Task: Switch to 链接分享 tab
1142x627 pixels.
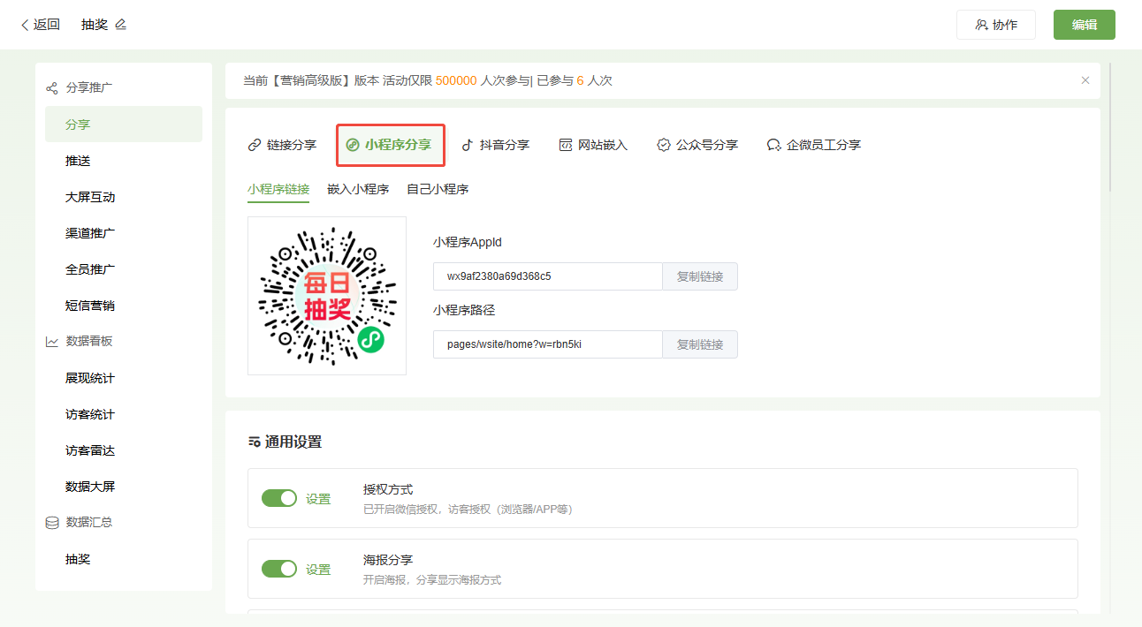Action: click(282, 145)
